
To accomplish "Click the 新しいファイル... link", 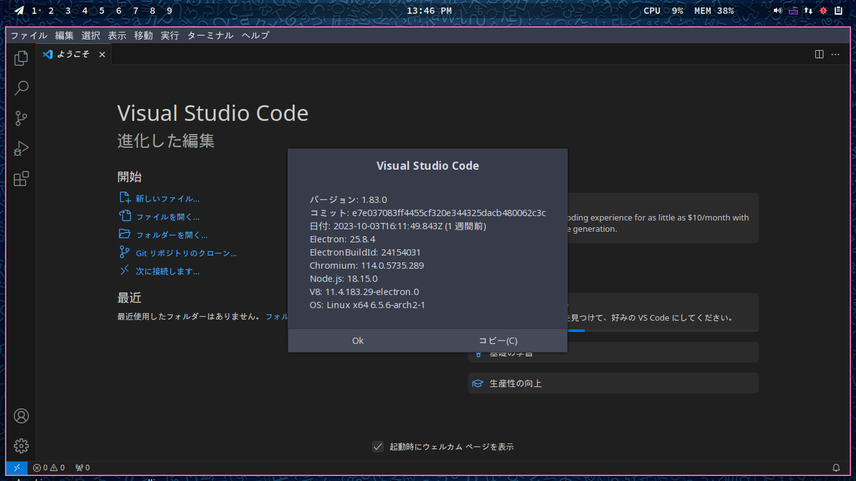I will (x=168, y=199).
